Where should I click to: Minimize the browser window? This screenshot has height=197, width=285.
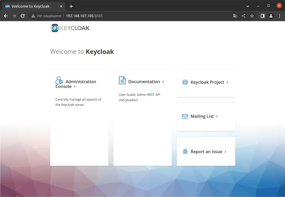coord(258,6)
